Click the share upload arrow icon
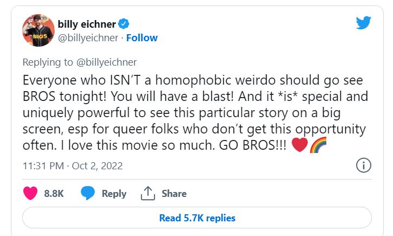The image size is (393, 236). (x=147, y=193)
